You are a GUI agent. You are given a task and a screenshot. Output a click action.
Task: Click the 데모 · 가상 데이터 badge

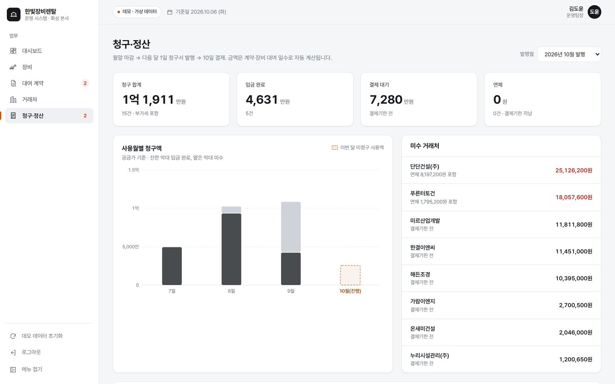137,12
